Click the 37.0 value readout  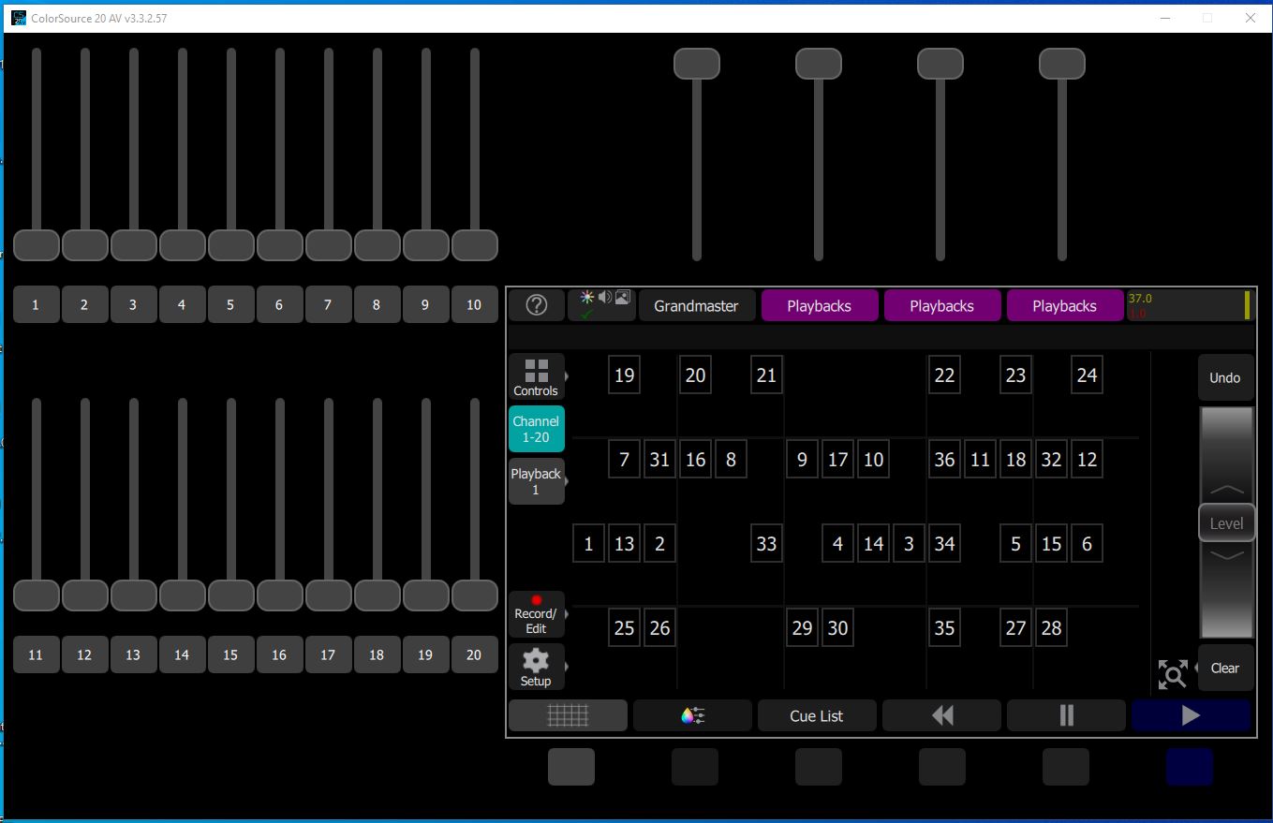coord(1140,299)
